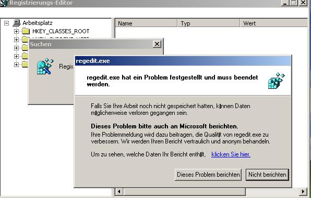Maximize the Registrierungs-Editor window
The height and width of the screenshot is (198, 311).
click(294, 3)
